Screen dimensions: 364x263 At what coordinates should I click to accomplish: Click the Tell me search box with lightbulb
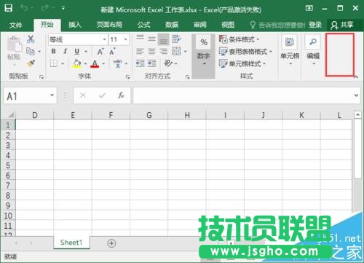pyautogui.click(x=277, y=25)
